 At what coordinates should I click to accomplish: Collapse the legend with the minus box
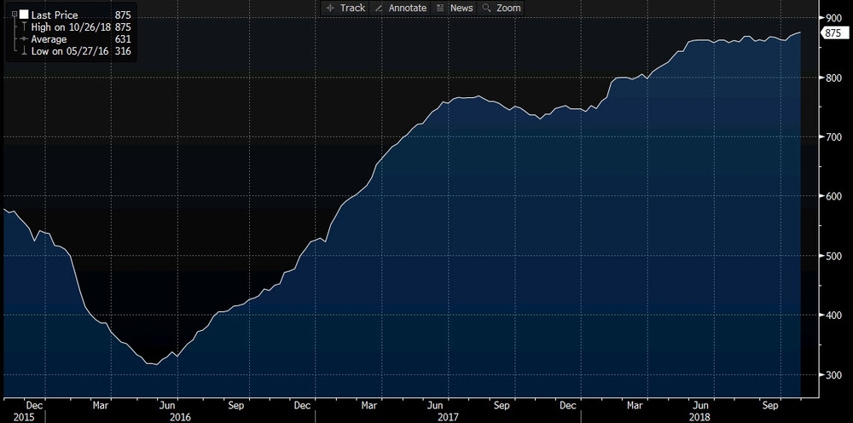[x=15, y=15]
